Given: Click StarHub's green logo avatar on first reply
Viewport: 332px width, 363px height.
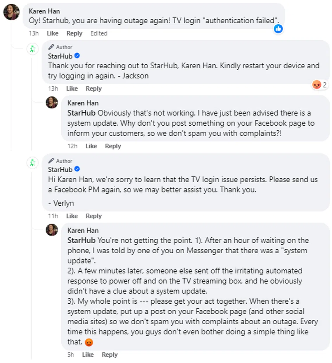Looking at the screenshot, I should pyautogui.click(x=33, y=49).
